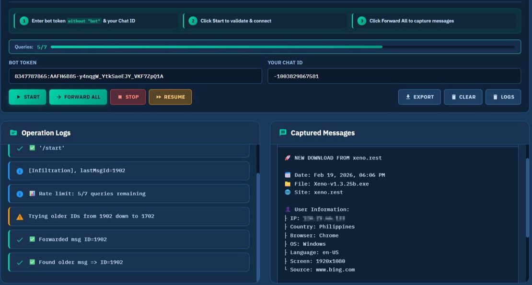
Task: Click the step 2 number badge
Action: 193,21
